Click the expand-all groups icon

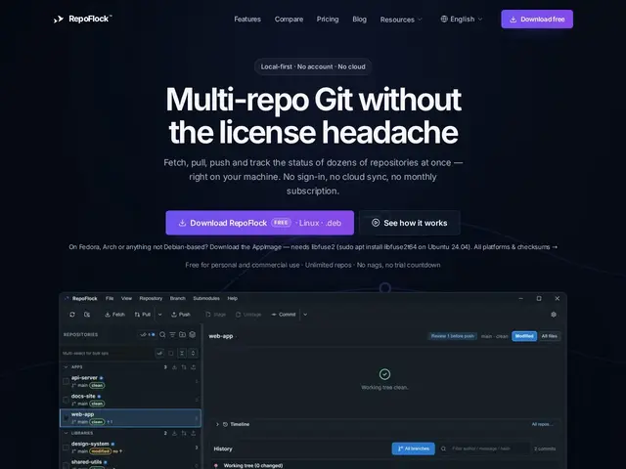click(194, 353)
